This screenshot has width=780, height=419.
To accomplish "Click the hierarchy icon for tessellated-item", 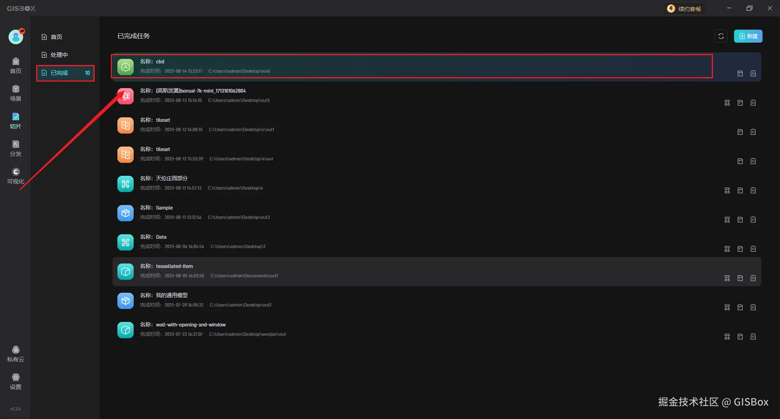I will pos(727,278).
